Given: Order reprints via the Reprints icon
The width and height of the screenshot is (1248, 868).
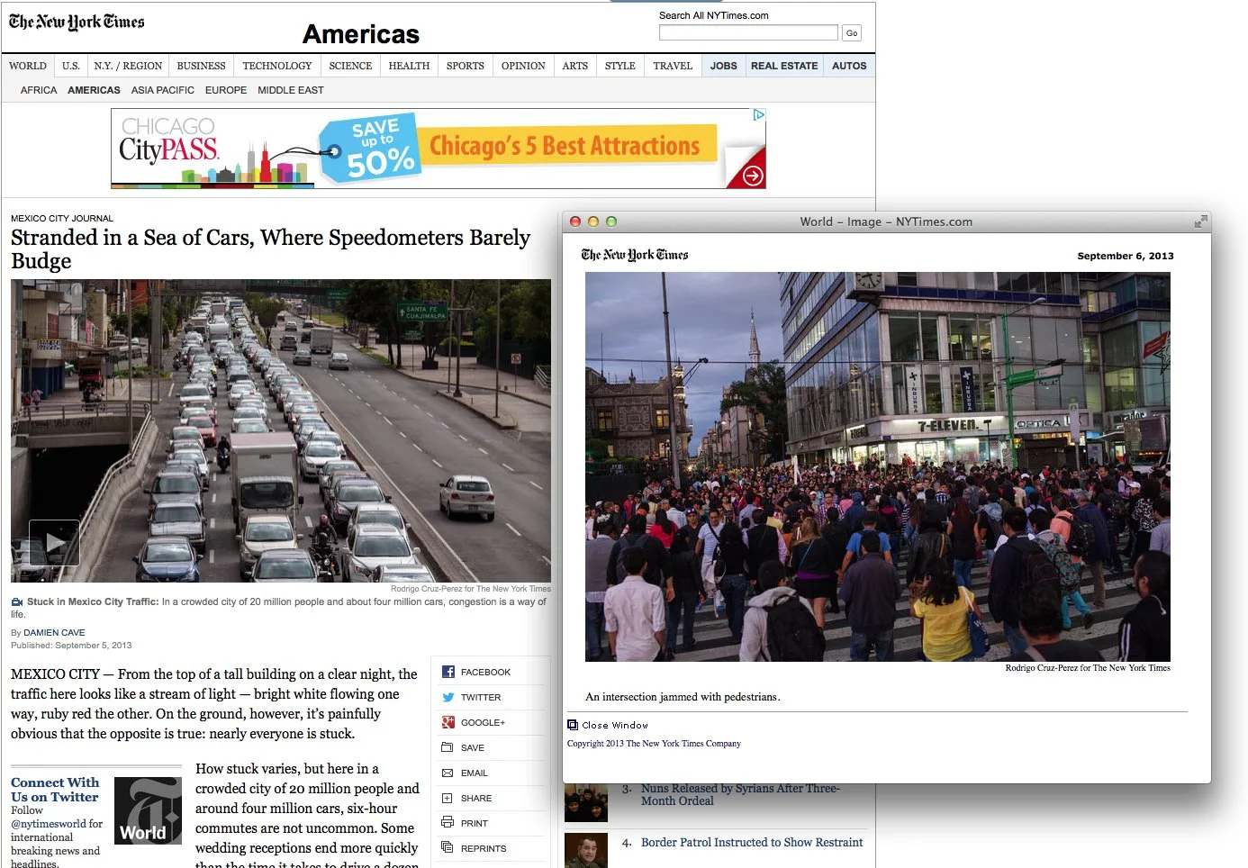Looking at the screenshot, I should 448,847.
